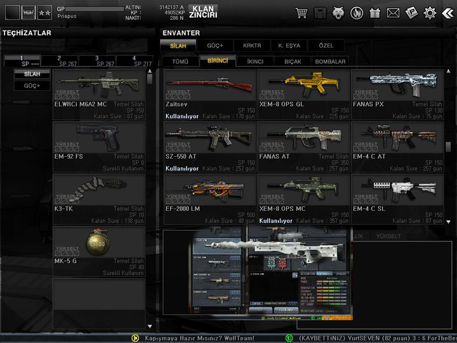The width and height of the screenshot is (457, 343).
Task: Select the BOMBALAR weapon filter
Action: (x=330, y=61)
